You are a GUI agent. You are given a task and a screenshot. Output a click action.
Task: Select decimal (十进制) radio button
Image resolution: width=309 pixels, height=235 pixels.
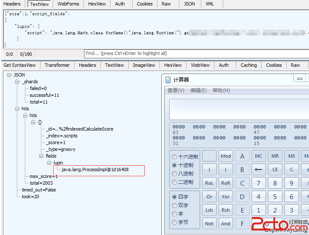[174, 165]
